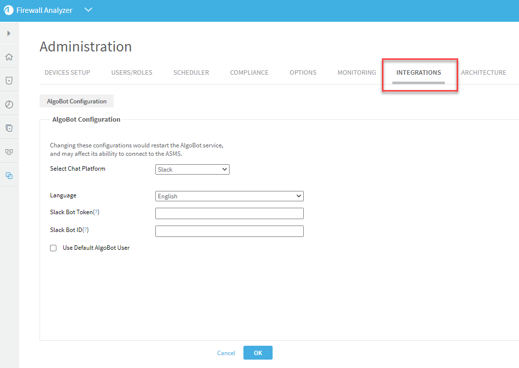The width and height of the screenshot is (519, 368).
Task: Expand the Firewall Analyzer product switcher chevron
Action: (88, 10)
